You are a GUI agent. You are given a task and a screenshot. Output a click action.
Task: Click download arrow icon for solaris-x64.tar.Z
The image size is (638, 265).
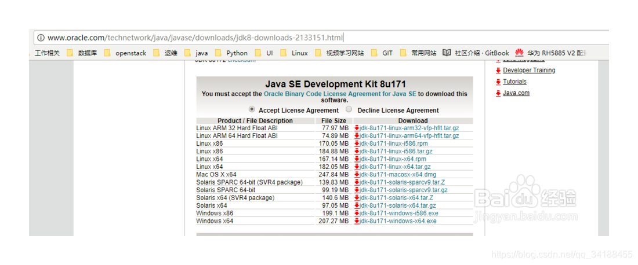click(x=357, y=198)
